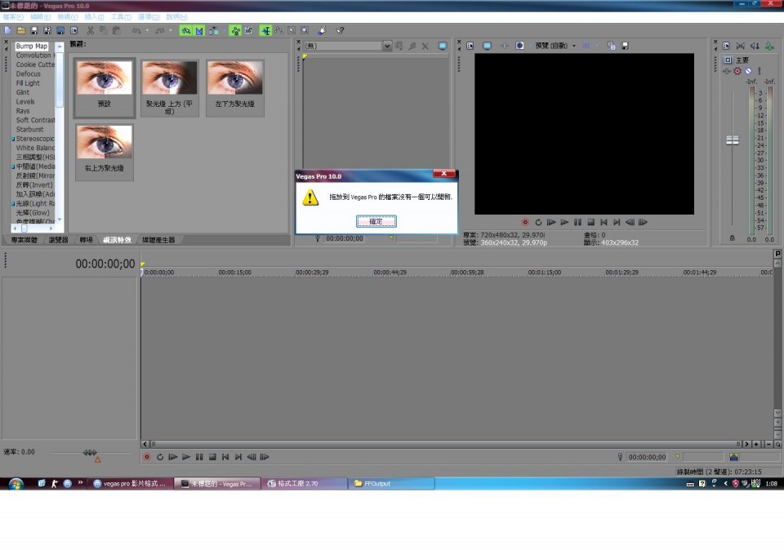Toggle timeline Loop Playback button
This screenshot has height=550, width=784.
(x=160, y=457)
